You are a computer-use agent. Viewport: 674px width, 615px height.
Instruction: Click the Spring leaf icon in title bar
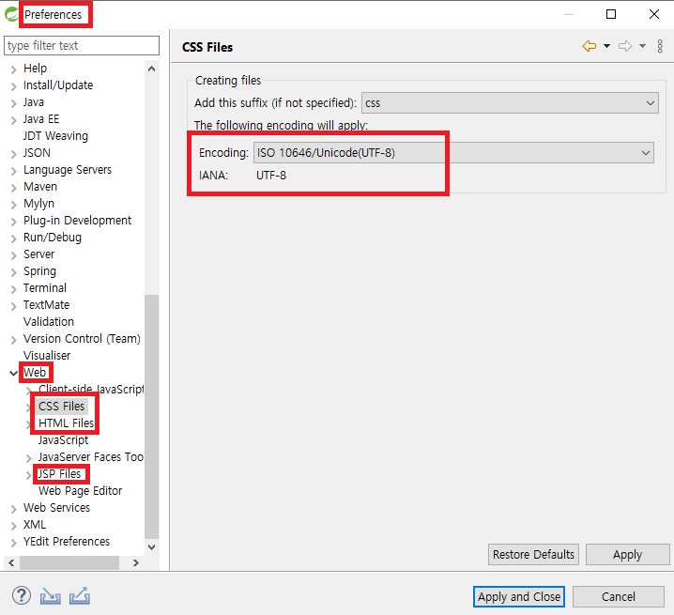tap(11, 14)
